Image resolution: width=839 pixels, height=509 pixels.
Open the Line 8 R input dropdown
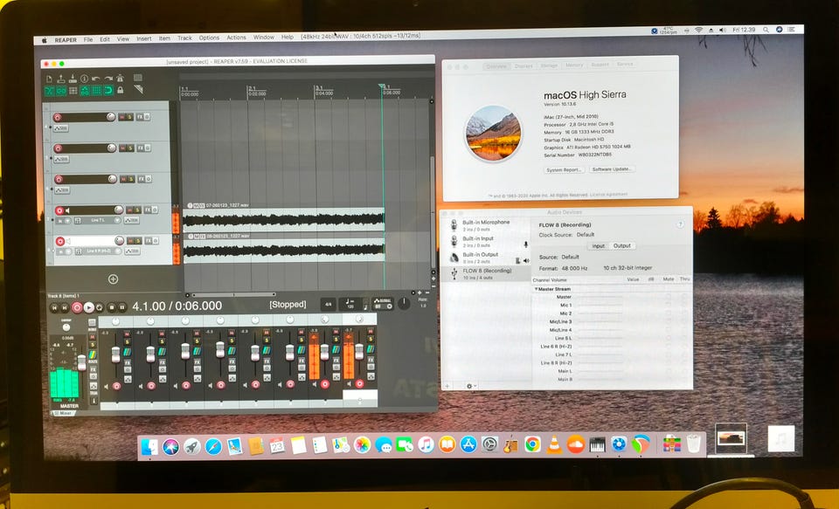coord(98,251)
